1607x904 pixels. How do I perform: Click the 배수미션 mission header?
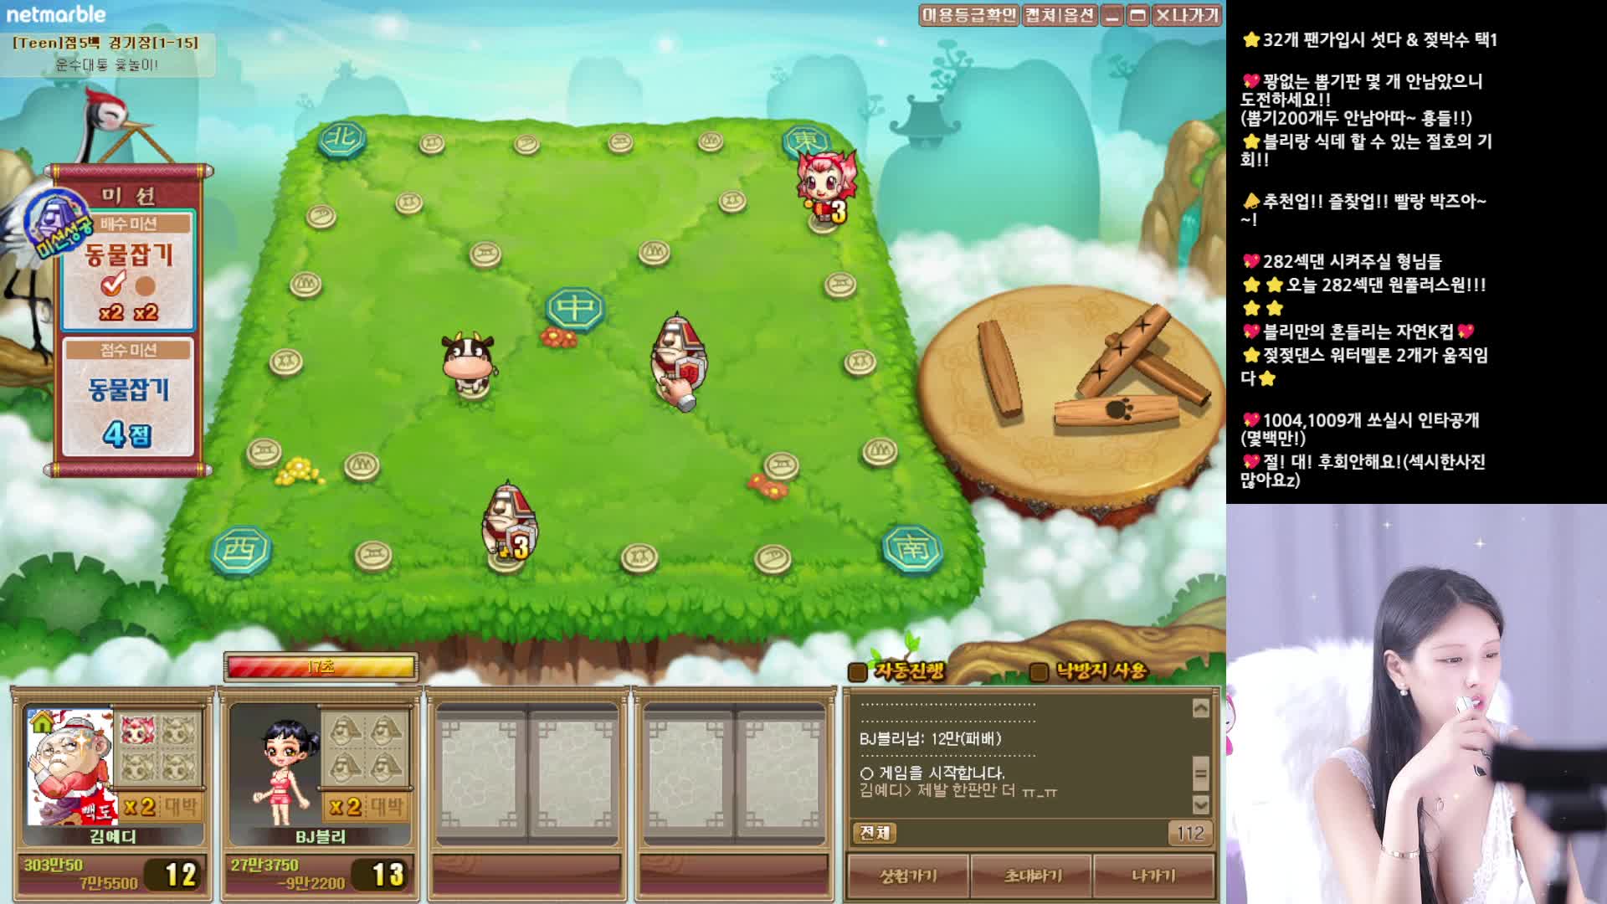coord(128,224)
